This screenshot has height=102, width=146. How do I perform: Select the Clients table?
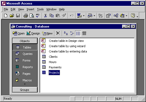pos(53,57)
